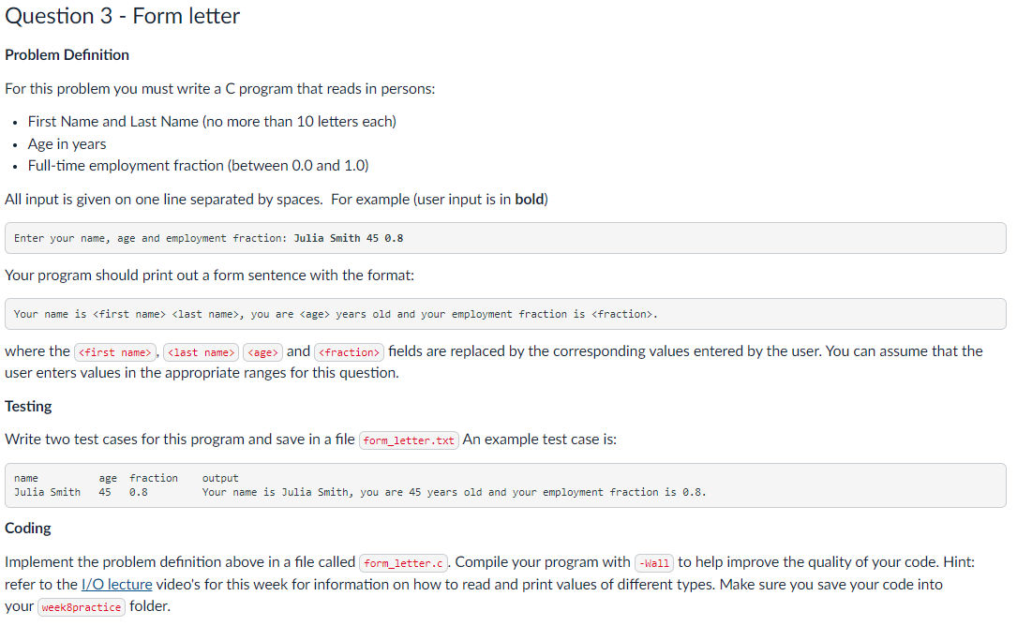1017x626 pixels.
Task: Click the Age in years bullet item
Action: tap(67, 144)
